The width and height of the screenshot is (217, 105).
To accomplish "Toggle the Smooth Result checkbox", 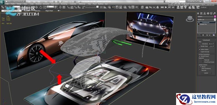I will [x=199, y=56].
